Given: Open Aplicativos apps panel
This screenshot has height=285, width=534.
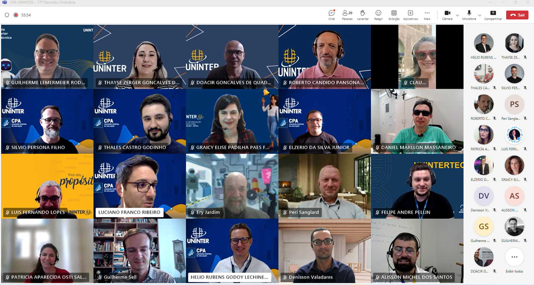Looking at the screenshot, I should pos(410,15).
